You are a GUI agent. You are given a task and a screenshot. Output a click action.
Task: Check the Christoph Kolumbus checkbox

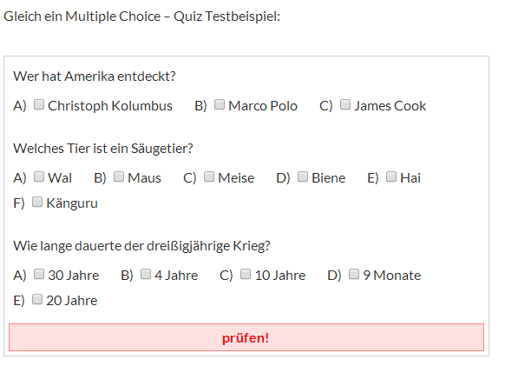point(39,104)
